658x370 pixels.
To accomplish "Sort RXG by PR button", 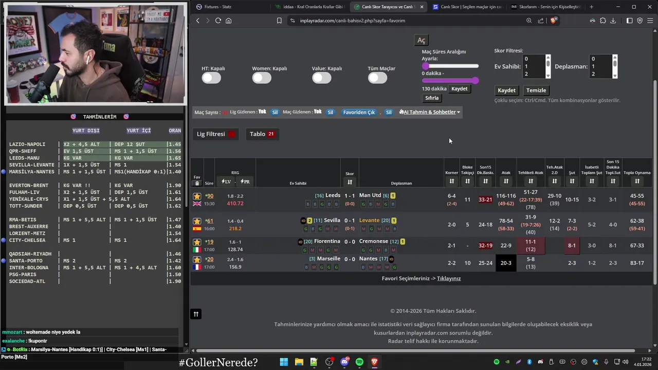I will pyautogui.click(x=245, y=181).
